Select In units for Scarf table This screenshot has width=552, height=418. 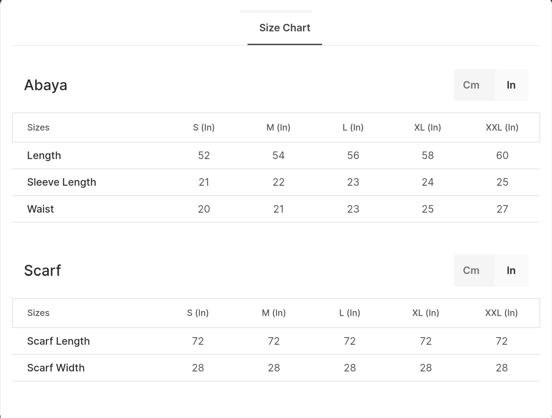click(511, 271)
